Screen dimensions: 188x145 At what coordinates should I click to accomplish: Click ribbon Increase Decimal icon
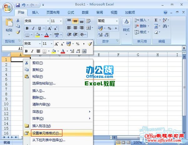pyautogui.click(x=100, y=35)
